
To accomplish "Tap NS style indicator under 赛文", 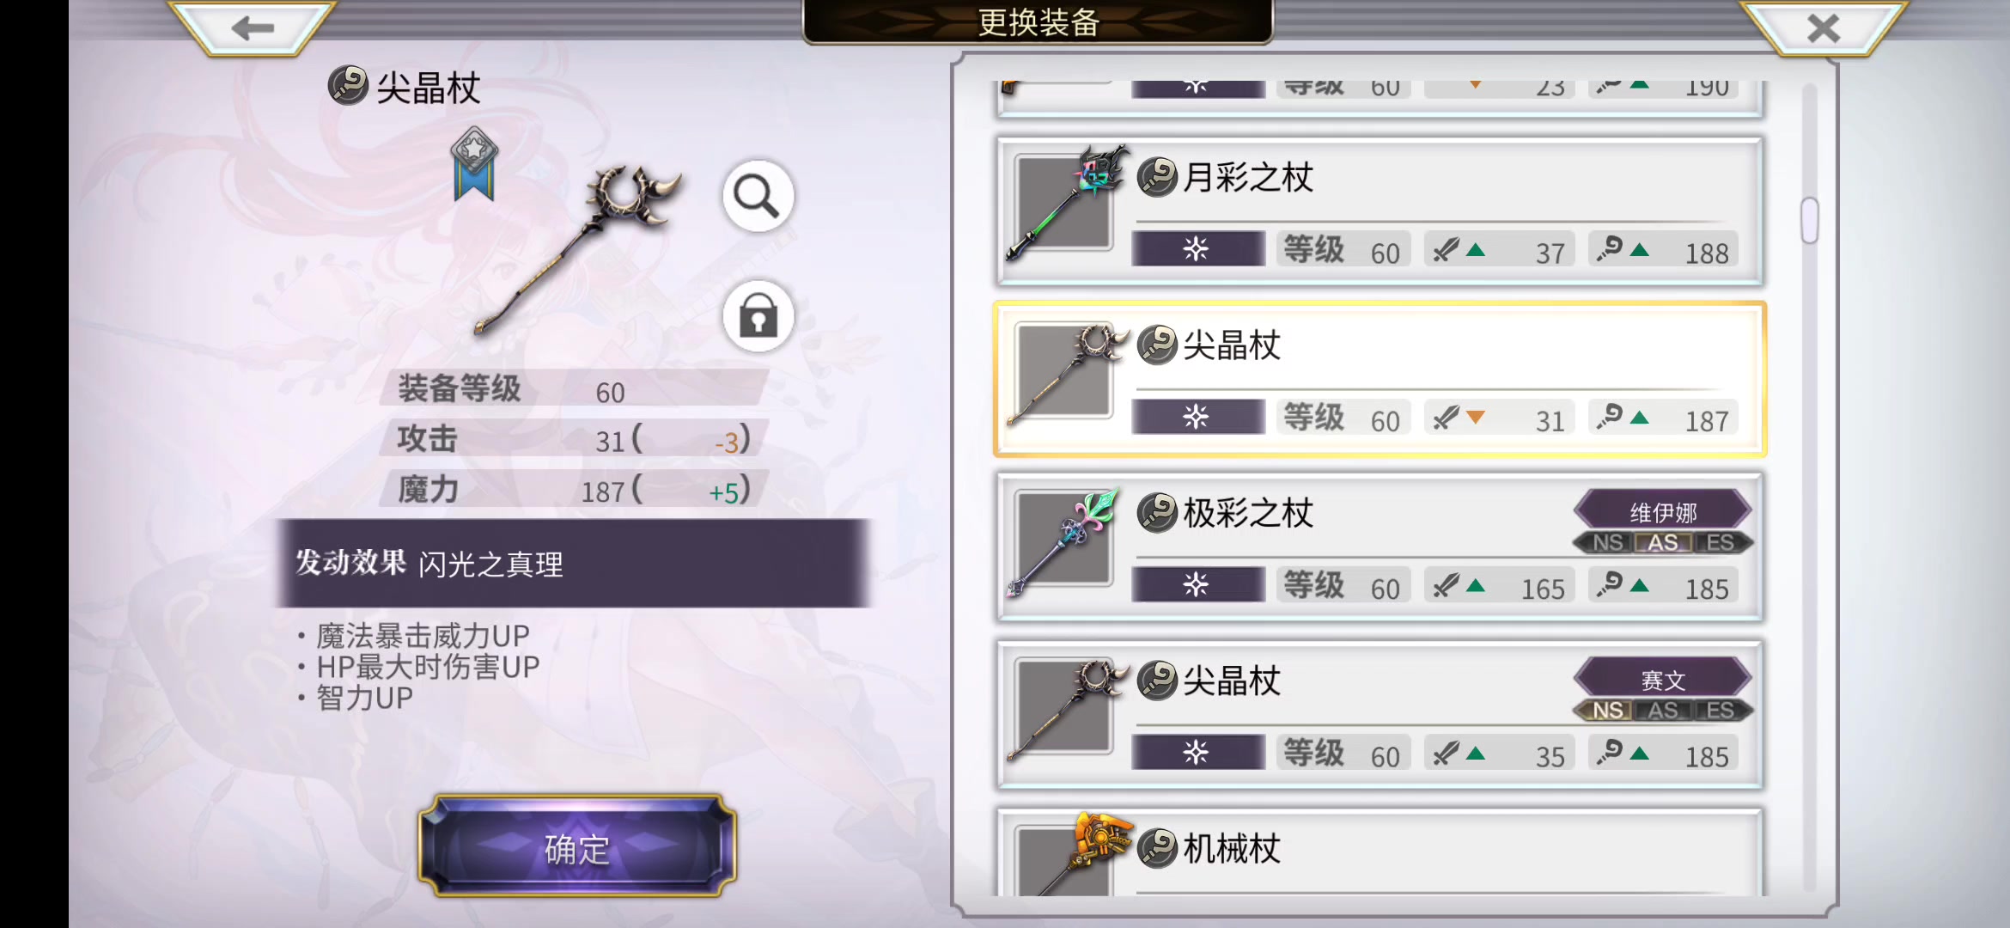I will coord(1608,711).
